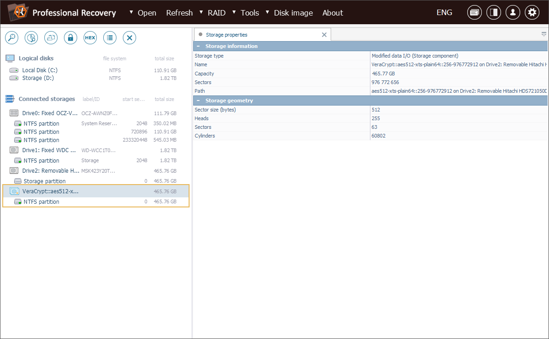Collapse the Storage geometry section
This screenshot has width=549, height=339.
click(198, 101)
